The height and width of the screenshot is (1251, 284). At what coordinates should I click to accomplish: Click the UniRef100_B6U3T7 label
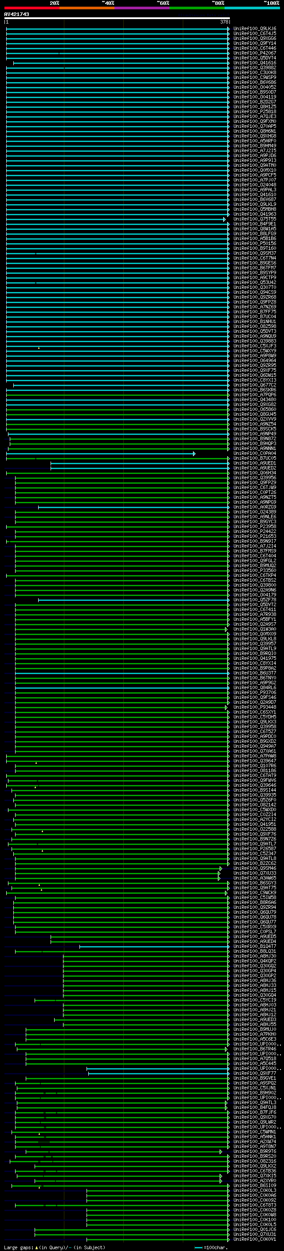coord(255,673)
